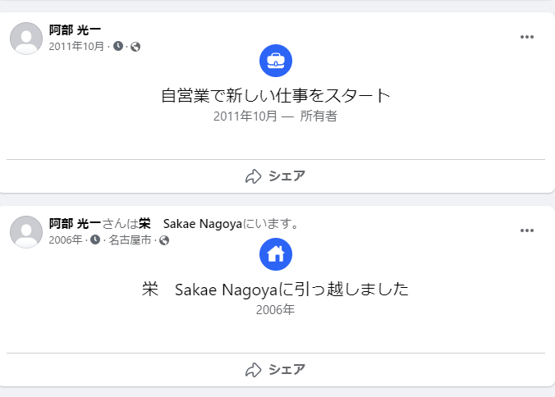The image size is (555, 397).
Task: Click the blue house moved icon
Action: pos(276,254)
